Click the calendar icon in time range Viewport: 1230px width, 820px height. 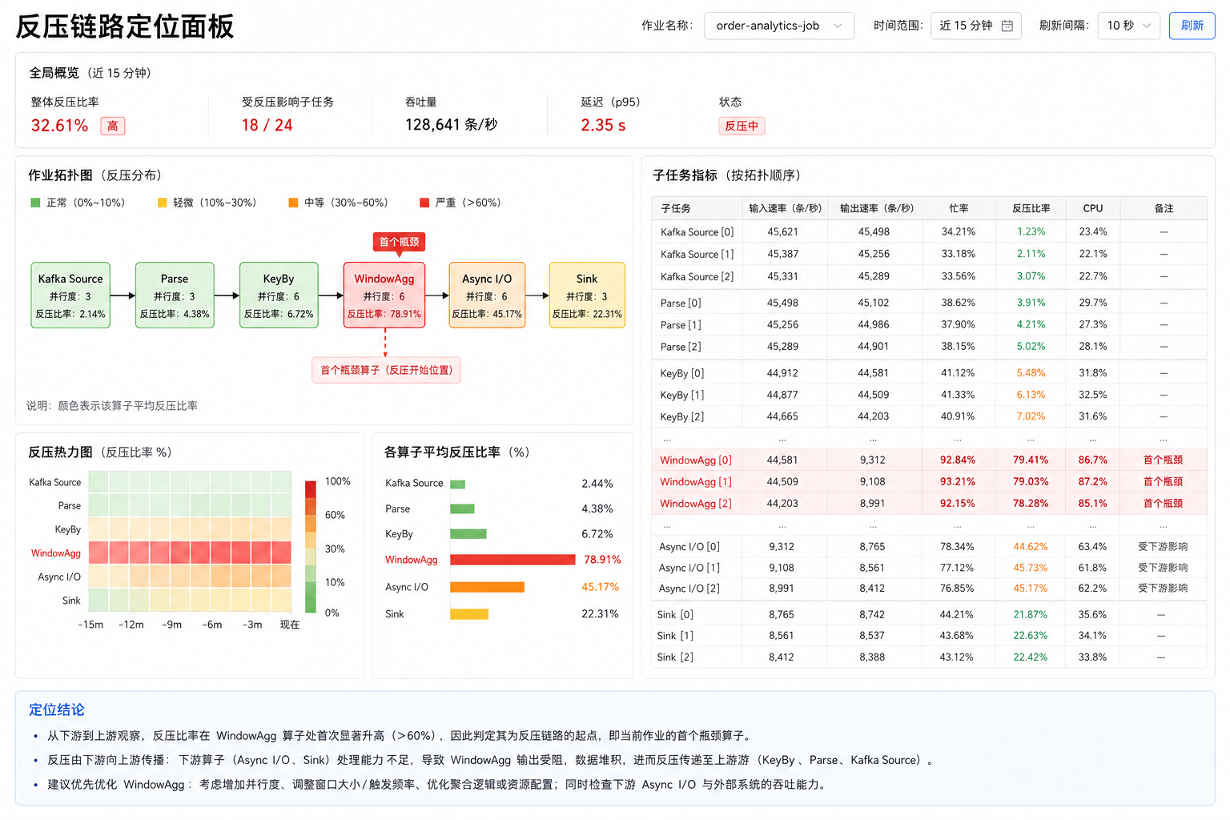point(1007,26)
